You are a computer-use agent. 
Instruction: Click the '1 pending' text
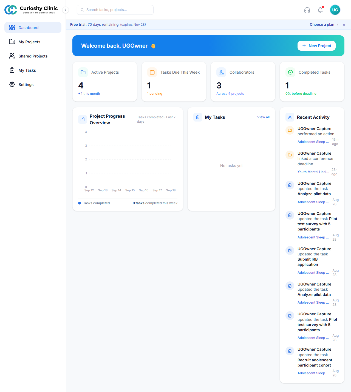pyautogui.click(x=155, y=94)
